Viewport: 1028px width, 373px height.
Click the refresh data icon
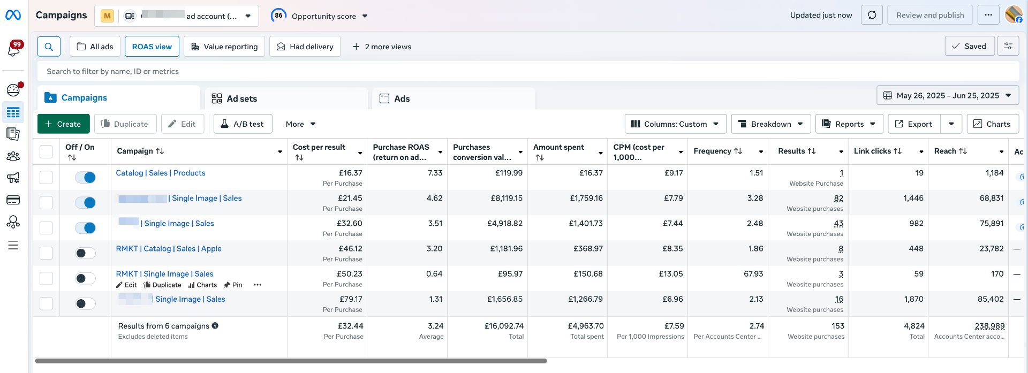tap(872, 15)
